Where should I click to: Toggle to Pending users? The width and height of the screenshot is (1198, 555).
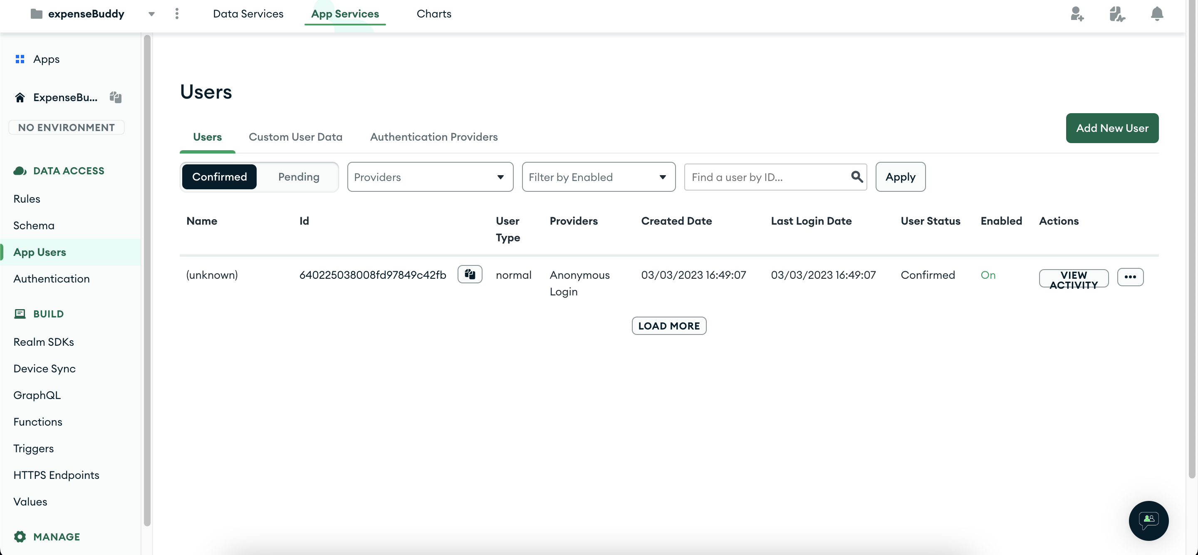(299, 177)
